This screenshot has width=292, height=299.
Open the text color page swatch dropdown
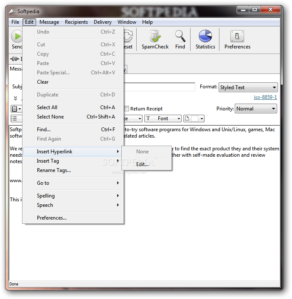(194, 118)
